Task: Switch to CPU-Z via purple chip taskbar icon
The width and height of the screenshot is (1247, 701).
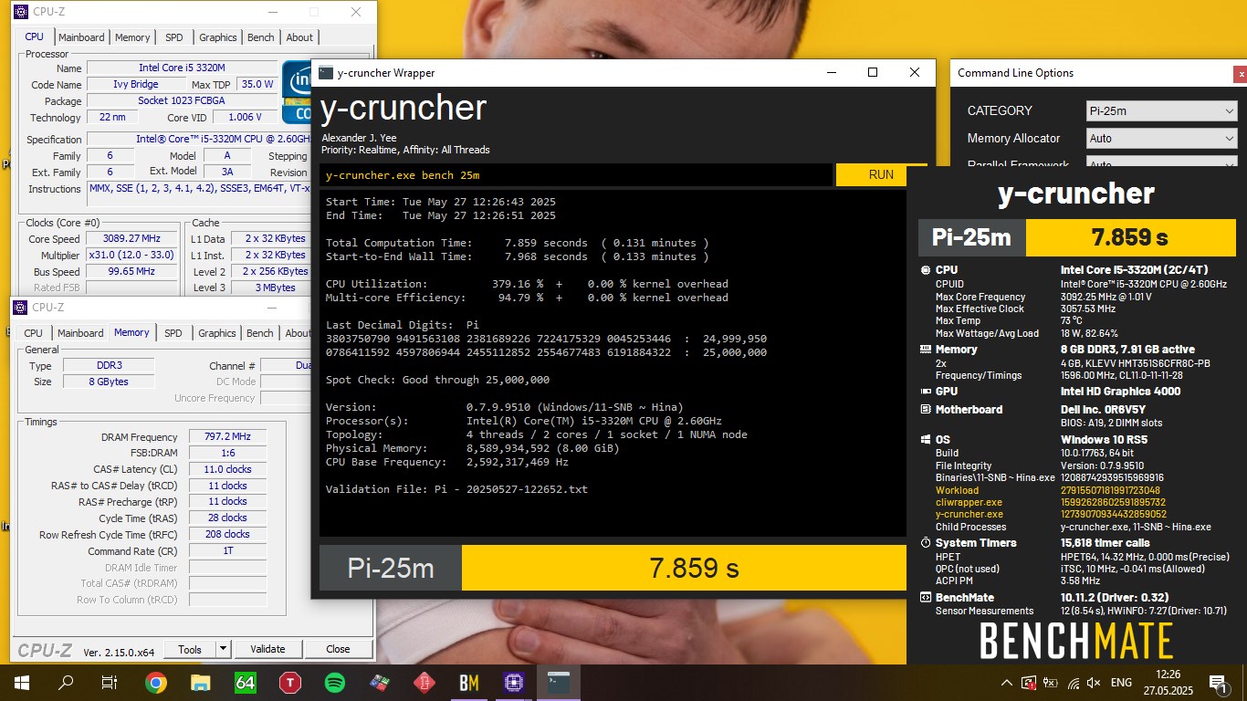Action: (x=514, y=682)
